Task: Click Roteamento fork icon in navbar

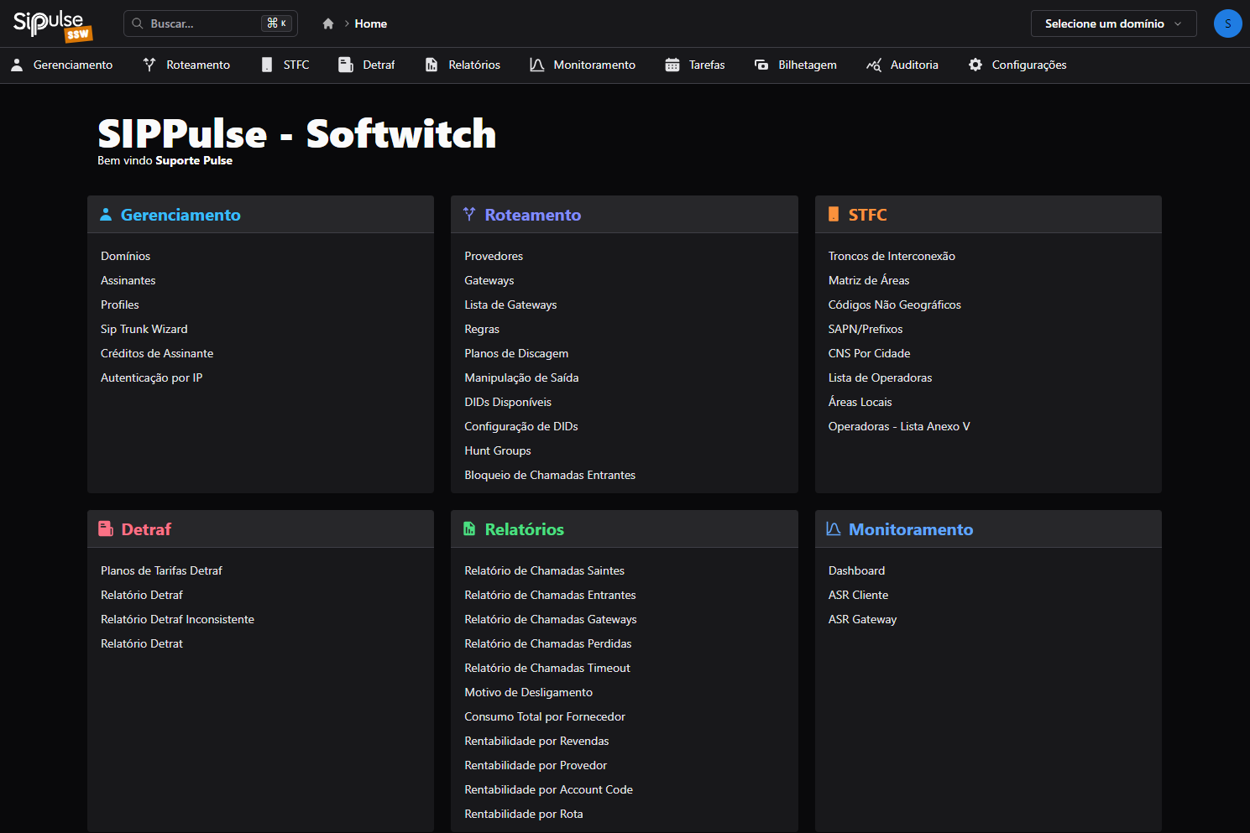Action: pyautogui.click(x=149, y=65)
